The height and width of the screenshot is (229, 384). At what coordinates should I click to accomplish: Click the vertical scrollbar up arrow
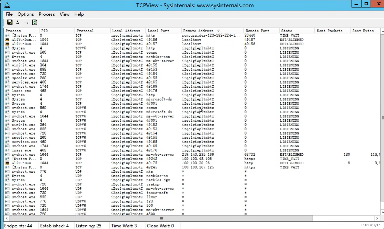coord(382,31)
